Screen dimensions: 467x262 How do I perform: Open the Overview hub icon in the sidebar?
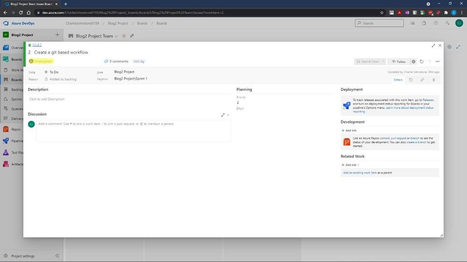click(x=6, y=48)
